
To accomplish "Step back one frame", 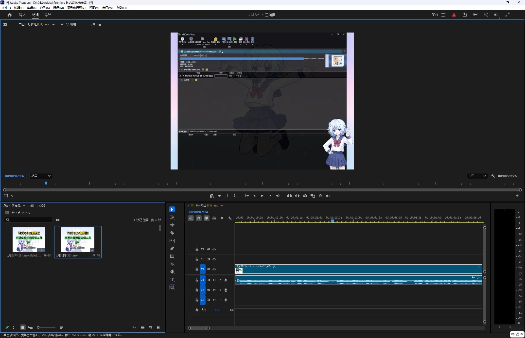I will pos(255,196).
